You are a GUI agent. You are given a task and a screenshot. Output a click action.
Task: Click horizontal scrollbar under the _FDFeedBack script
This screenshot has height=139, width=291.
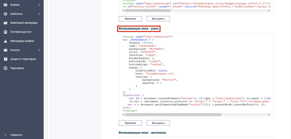coord(161,115)
